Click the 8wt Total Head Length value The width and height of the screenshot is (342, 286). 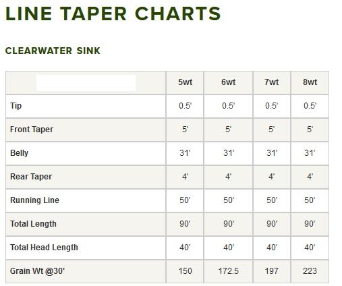(310, 248)
